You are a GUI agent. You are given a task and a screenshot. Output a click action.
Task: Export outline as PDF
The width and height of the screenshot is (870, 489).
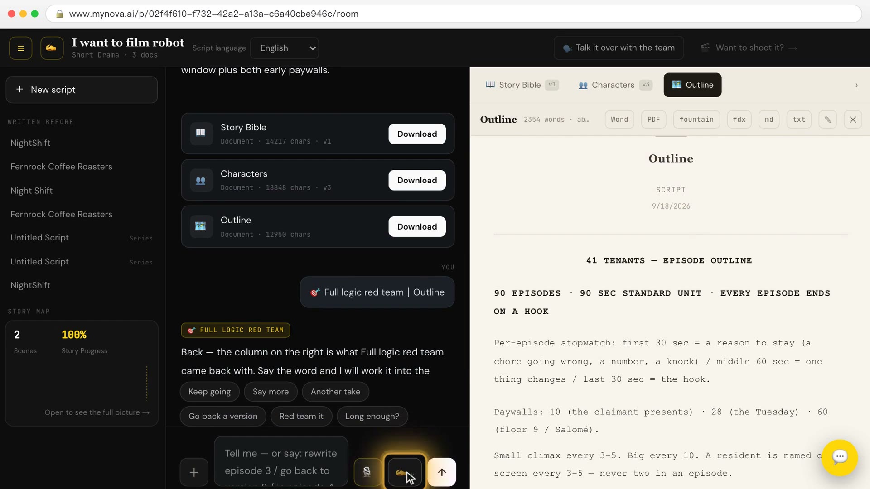653,120
